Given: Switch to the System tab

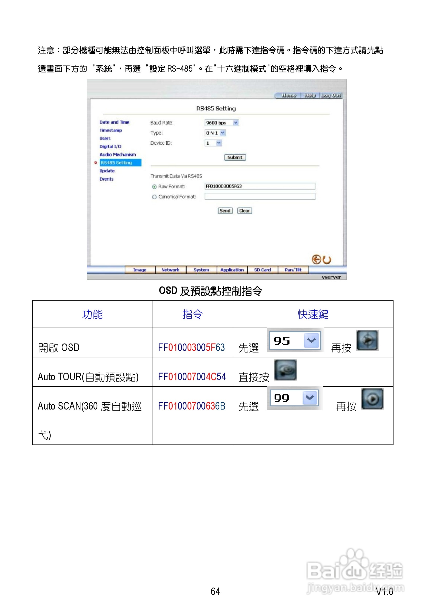Looking at the screenshot, I should 202,270.
